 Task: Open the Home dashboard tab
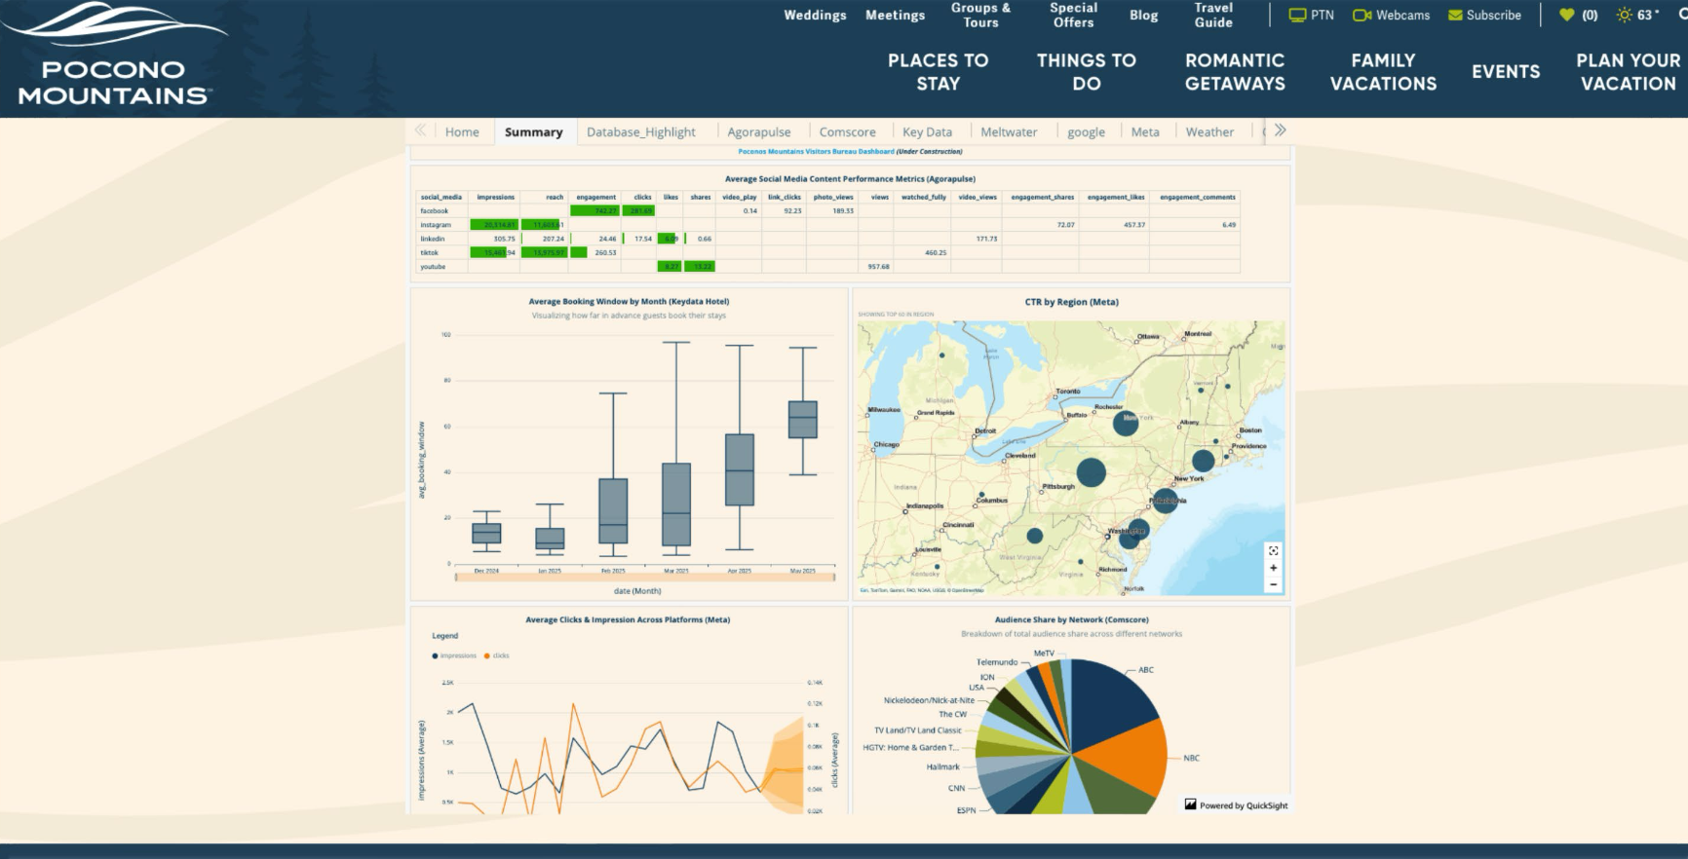point(462,132)
